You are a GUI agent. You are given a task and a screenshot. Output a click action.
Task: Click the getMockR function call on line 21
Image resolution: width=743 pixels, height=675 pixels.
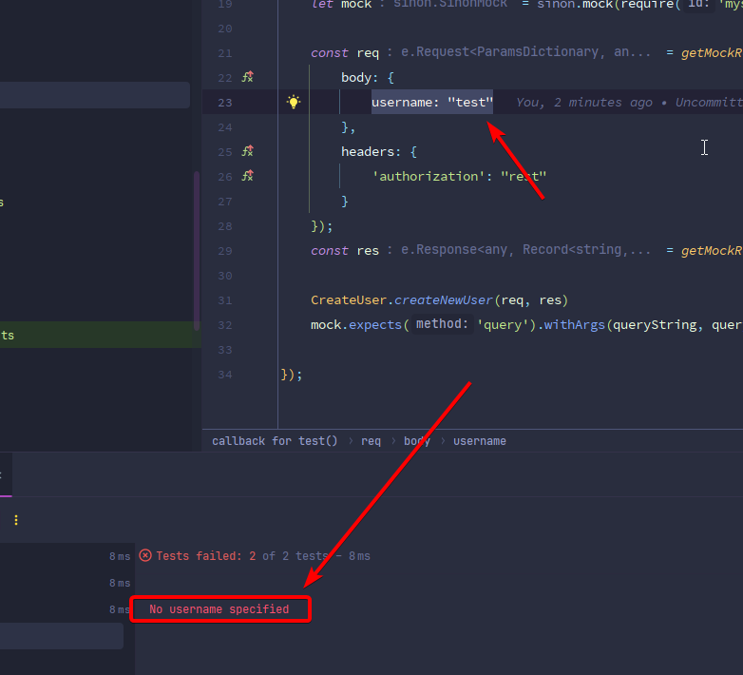pyautogui.click(x=711, y=53)
